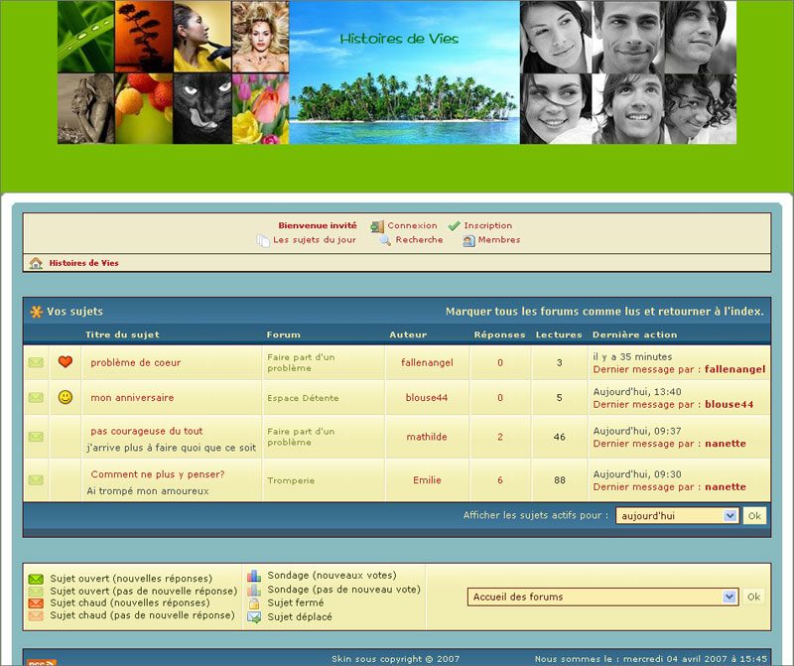
Task: Click the home icon beside Histoires de Vies
Action: coord(36,263)
